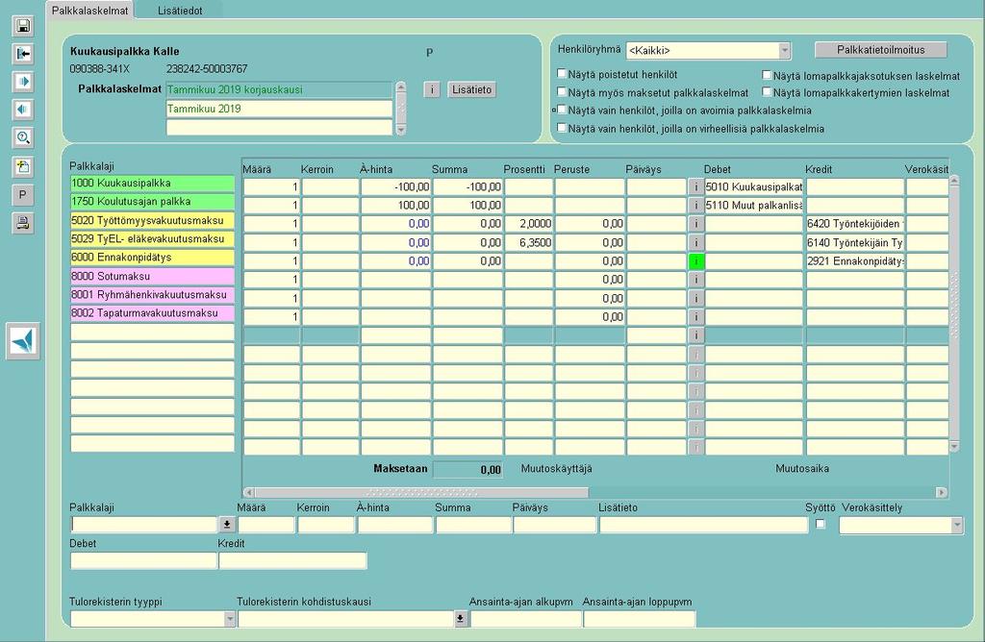
Task: Open info button on TyEL-eläkevakuutusmaksu row
Action: [695, 242]
